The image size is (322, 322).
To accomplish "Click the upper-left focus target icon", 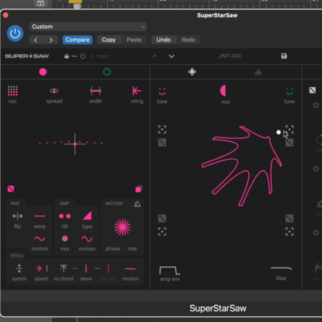I will tap(162, 129).
